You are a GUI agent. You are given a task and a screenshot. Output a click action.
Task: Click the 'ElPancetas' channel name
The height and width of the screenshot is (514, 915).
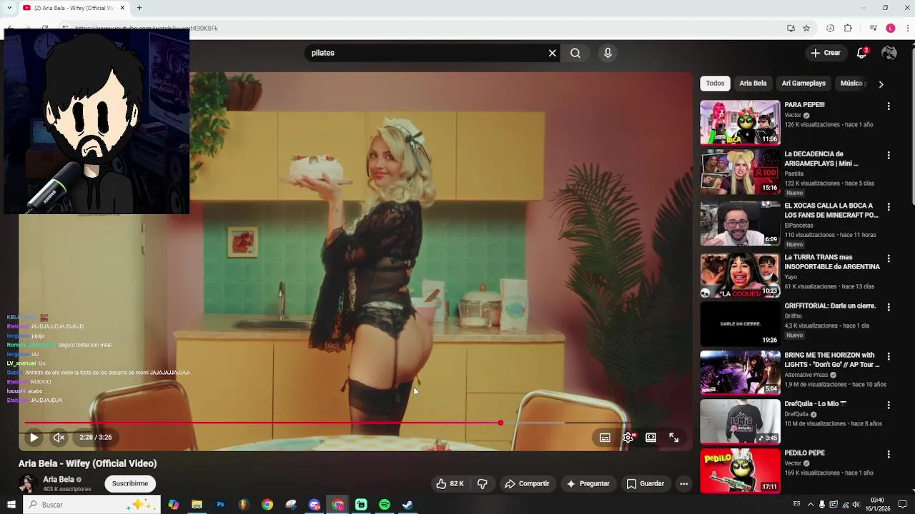[798, 226]
